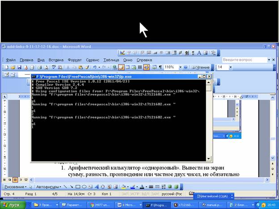Toggle ЗАМ overtype mode in status bar

coord(155,194)
